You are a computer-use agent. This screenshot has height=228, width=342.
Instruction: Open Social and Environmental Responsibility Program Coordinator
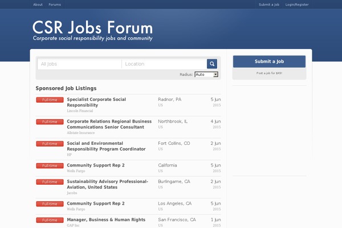[x=106, y=146]
